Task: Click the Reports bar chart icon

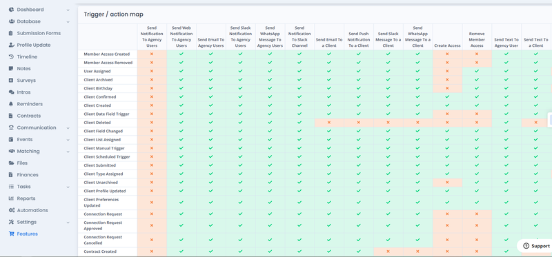Action: point(11,198)
